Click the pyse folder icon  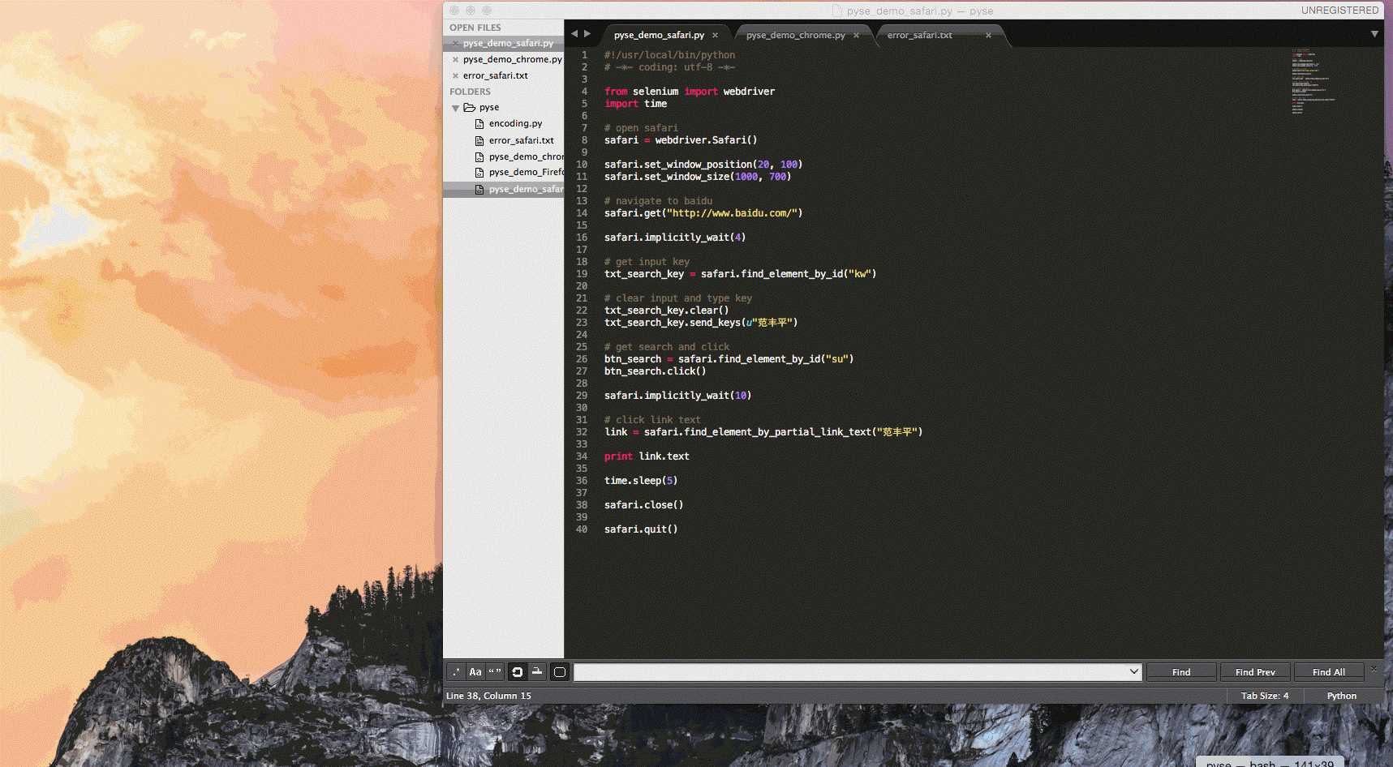[469, 107]
